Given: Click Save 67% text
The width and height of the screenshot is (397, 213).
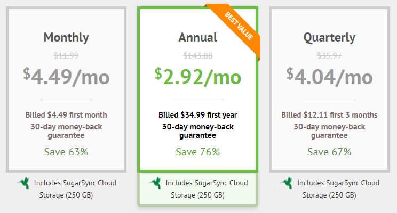Looking at the screenshot, I should click(329, 152).
